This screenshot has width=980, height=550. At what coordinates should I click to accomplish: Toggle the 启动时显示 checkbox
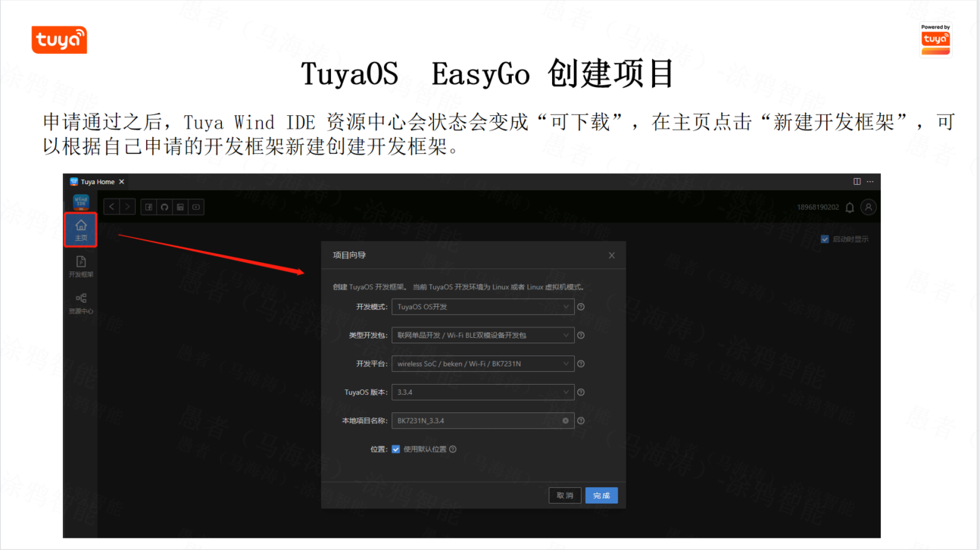825,239
